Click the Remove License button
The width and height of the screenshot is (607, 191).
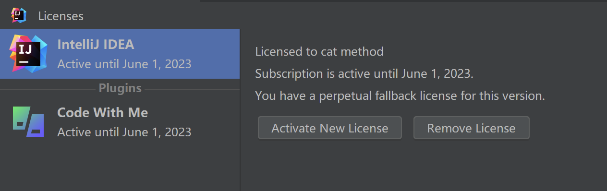[471, 128]
